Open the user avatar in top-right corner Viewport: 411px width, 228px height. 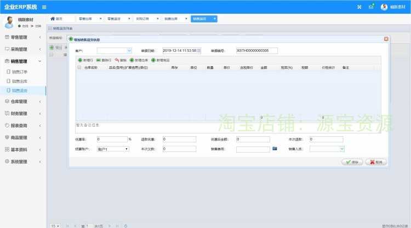pyautogui.click(x=384, y=7)
